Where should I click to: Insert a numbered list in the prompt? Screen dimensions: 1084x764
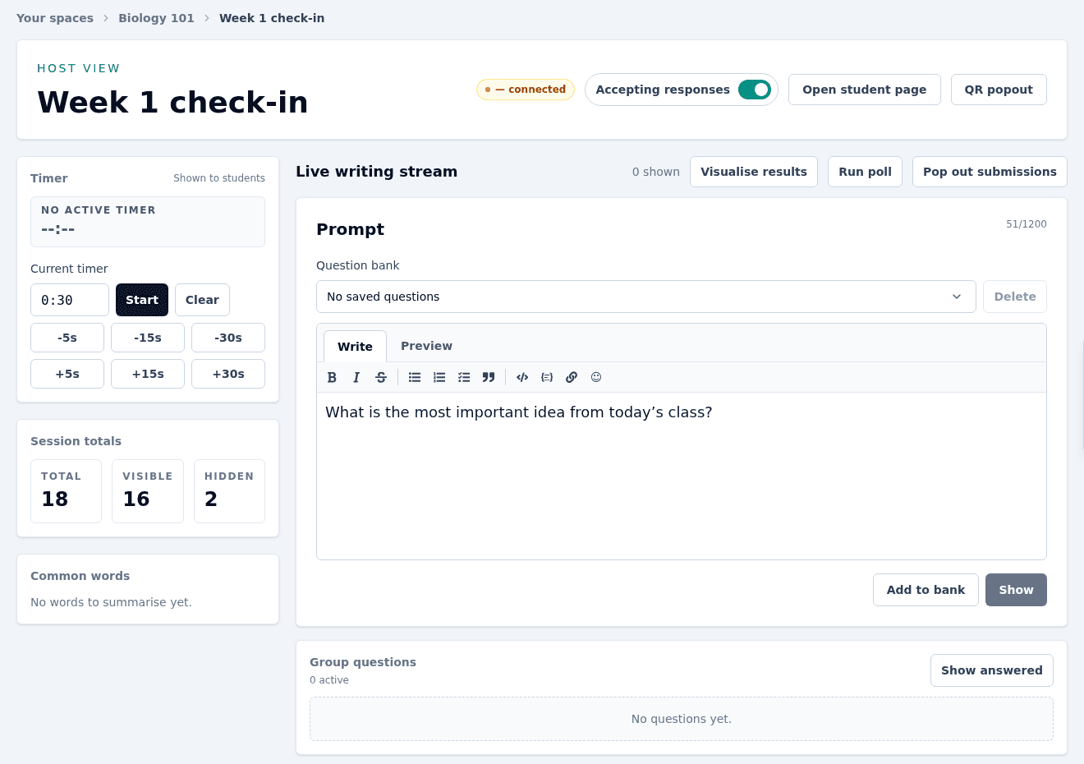(439, 377)
